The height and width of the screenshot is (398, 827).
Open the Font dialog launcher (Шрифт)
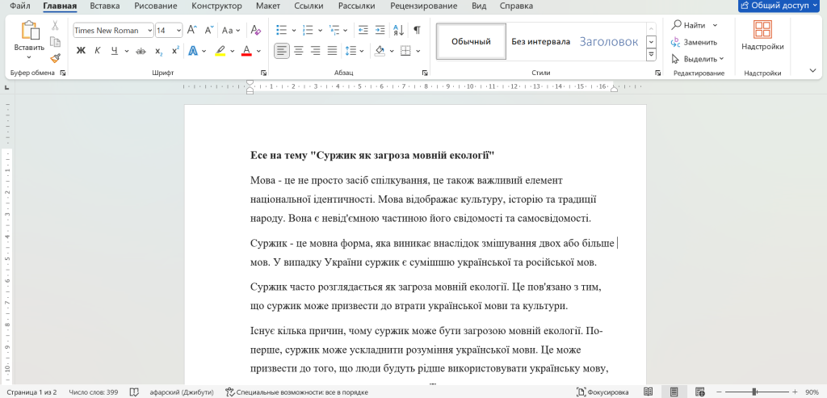point(263,73)
